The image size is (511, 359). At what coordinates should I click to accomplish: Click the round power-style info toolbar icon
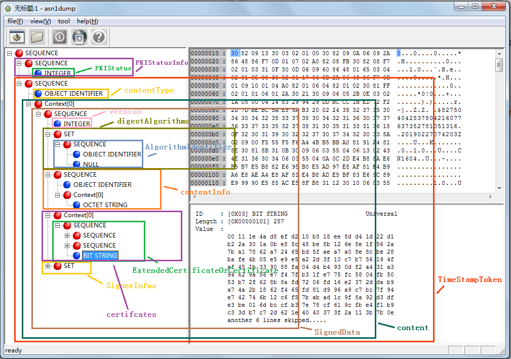pos(59,36)
